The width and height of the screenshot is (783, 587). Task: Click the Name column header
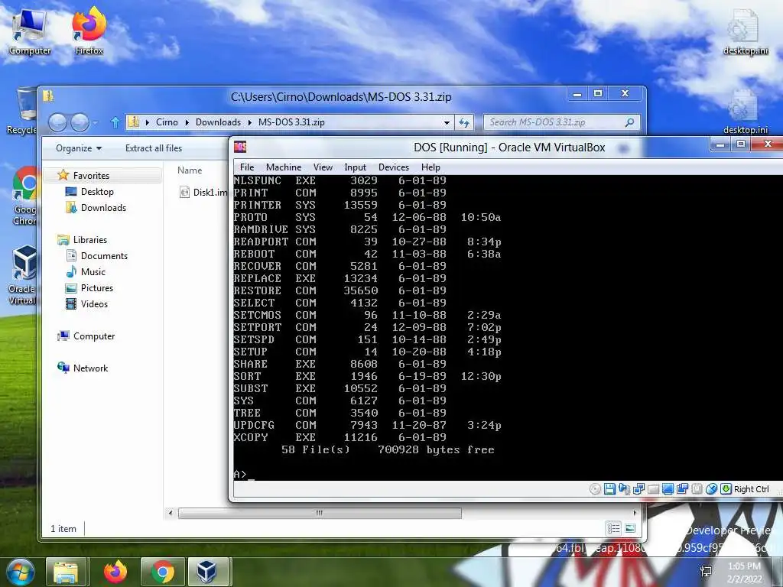click(x=190, y=170)
